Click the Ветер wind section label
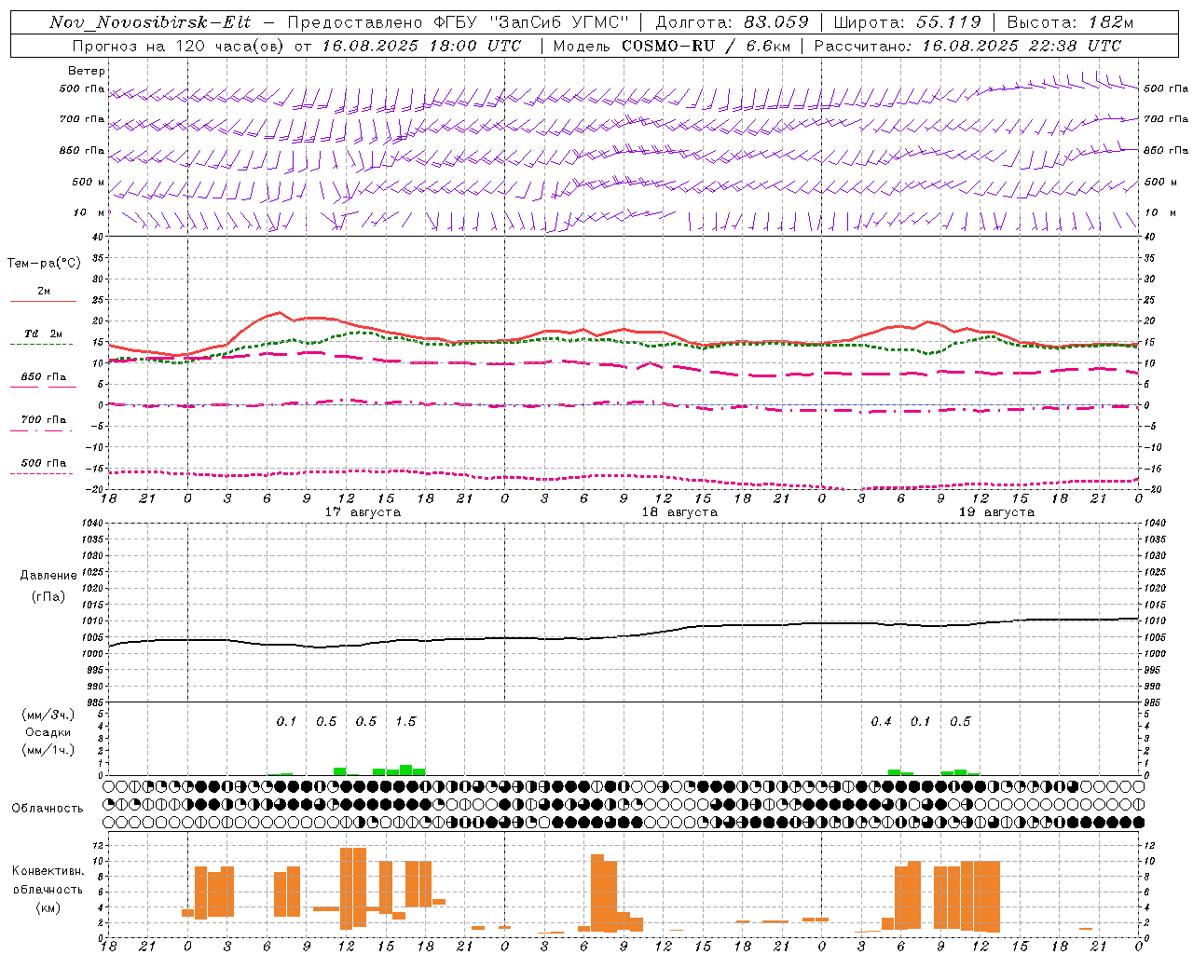The width and height of the screenshot is (1193, 954). 87,71
